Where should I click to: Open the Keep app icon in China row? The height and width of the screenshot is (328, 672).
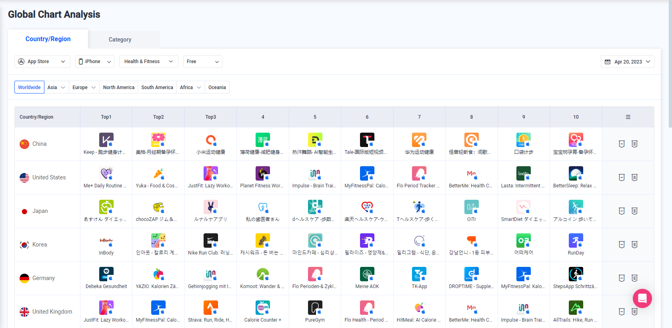coord(106,140)
